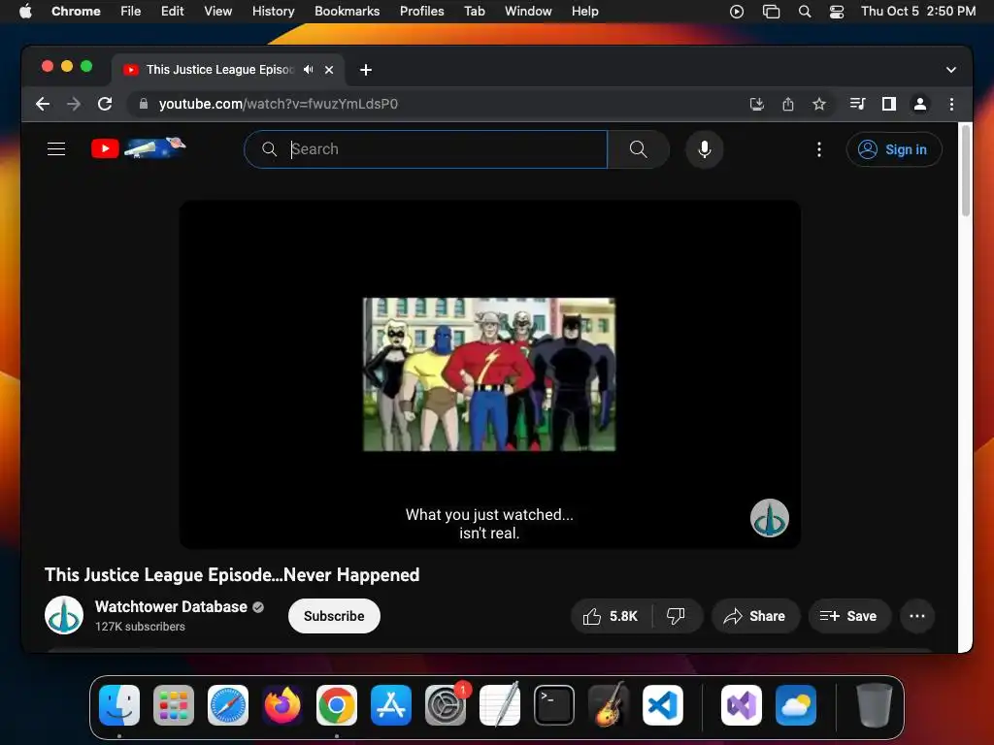994x745 pixels.
Task: Close the Justice League tab
Action: pyautogui.click(x=329, y=70)
